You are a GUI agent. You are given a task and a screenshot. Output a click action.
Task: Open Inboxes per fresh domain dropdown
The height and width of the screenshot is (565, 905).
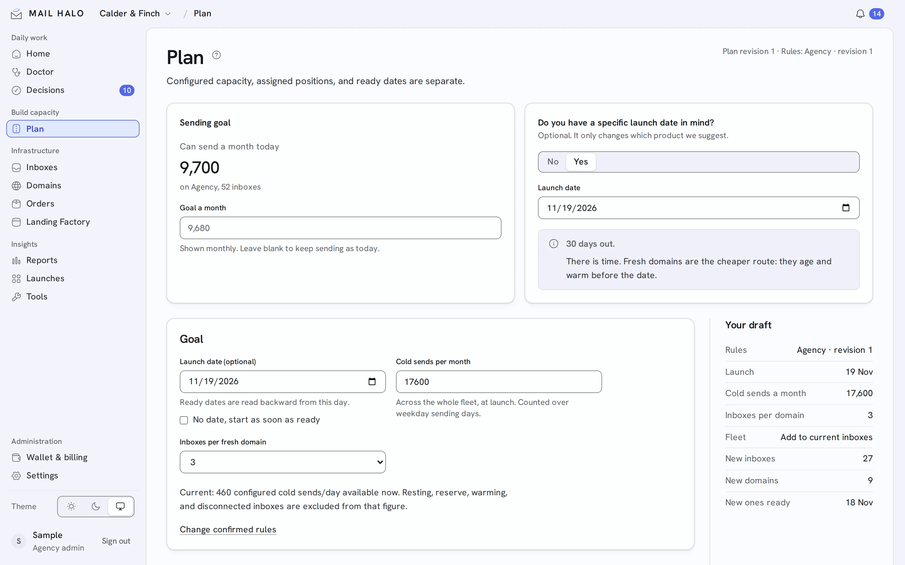click(x=282, y=462)
